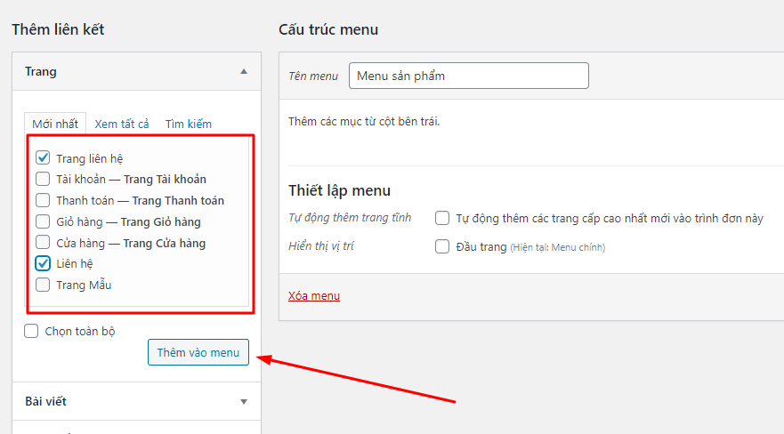The width and height of the screenshot is (784, 434).
Task: Enable the Cửa hàng page checkbox
Action: (43, 243)
